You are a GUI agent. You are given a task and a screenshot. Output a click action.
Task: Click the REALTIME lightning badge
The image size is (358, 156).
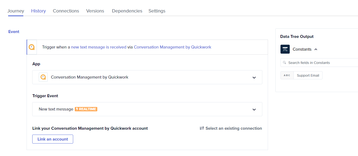(x=86, y=109)
